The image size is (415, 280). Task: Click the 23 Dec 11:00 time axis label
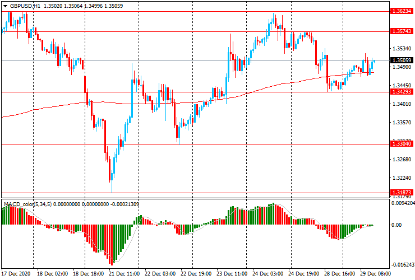pyautogui.click(x=232, y=273)
